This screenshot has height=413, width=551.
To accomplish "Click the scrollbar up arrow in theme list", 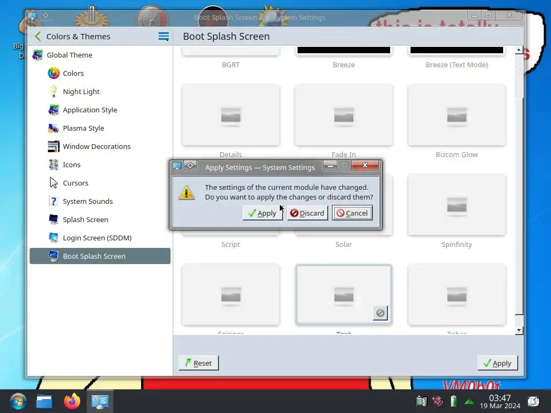I will (519, 50).
